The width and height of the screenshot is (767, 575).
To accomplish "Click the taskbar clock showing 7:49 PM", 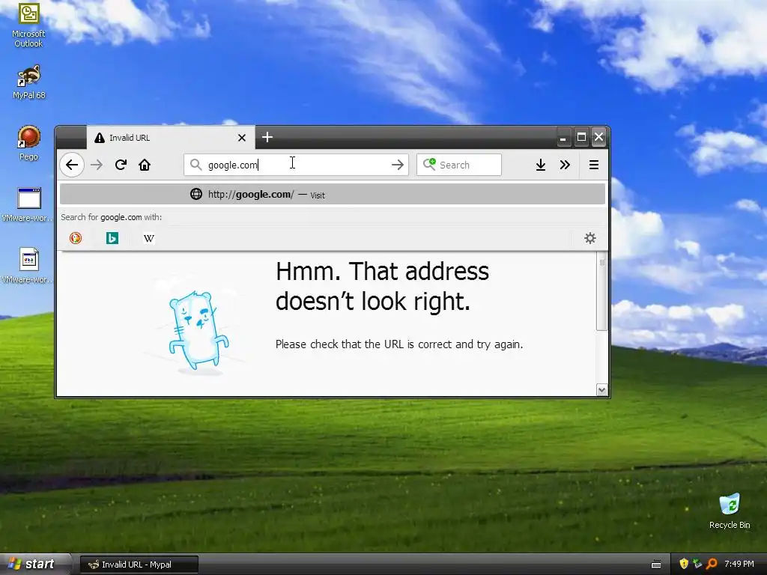I will coord(739,564).
